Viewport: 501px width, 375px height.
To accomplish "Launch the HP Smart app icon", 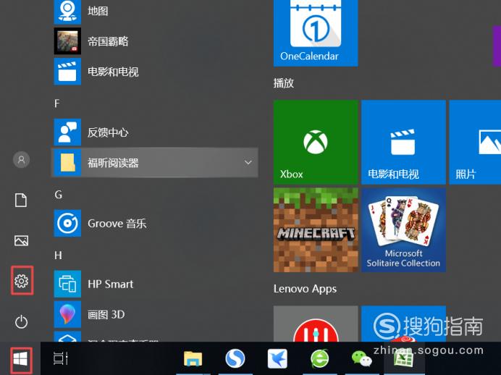I will 67,284.
